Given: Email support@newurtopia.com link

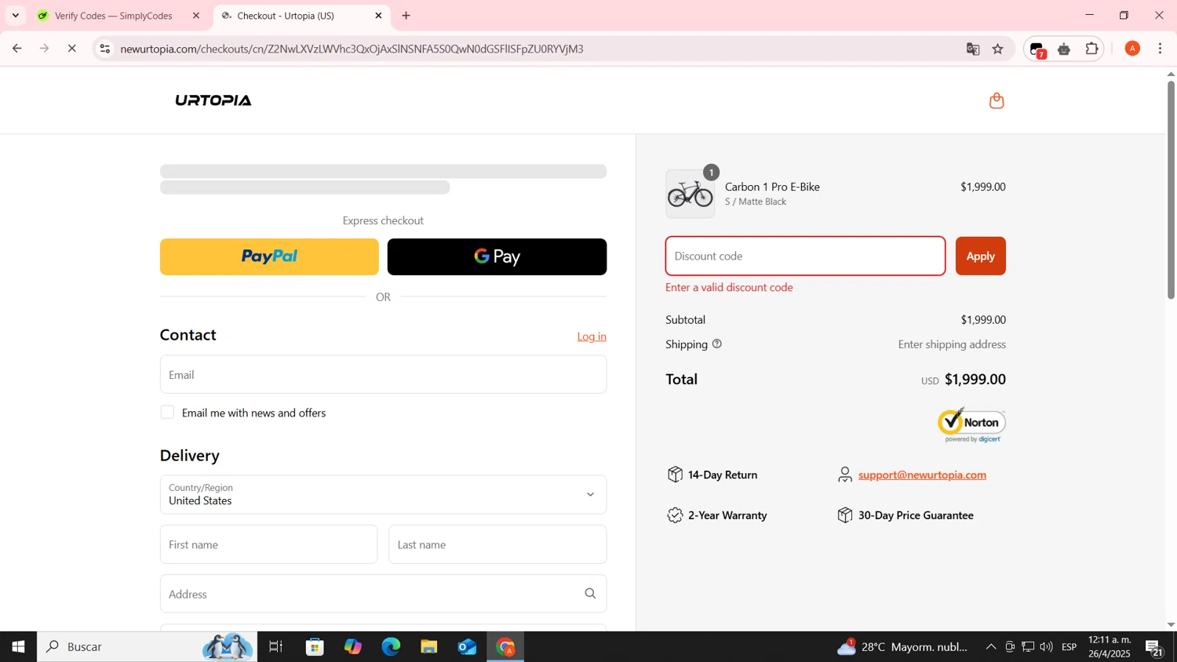Looking at the screenshot, I should [922, 475].
